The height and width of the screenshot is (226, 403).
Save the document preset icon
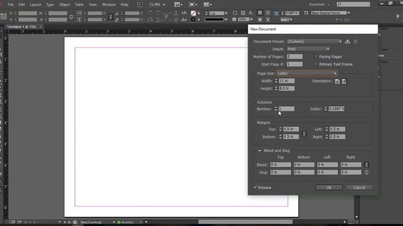point(348,41)
